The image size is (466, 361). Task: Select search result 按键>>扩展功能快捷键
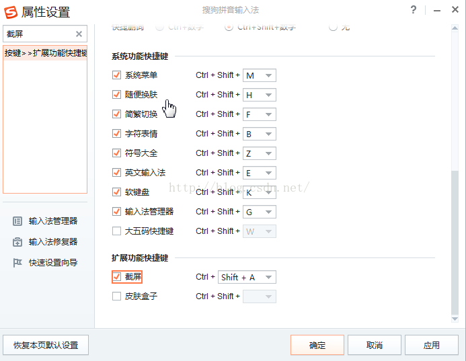click(45, 53)
